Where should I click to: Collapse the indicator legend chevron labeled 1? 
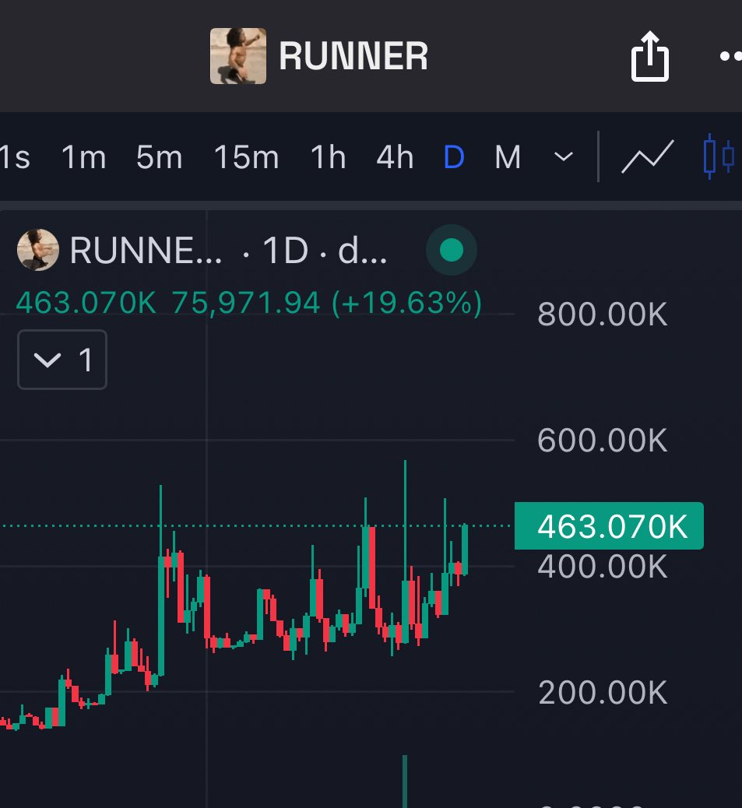(x=62, y=360)
